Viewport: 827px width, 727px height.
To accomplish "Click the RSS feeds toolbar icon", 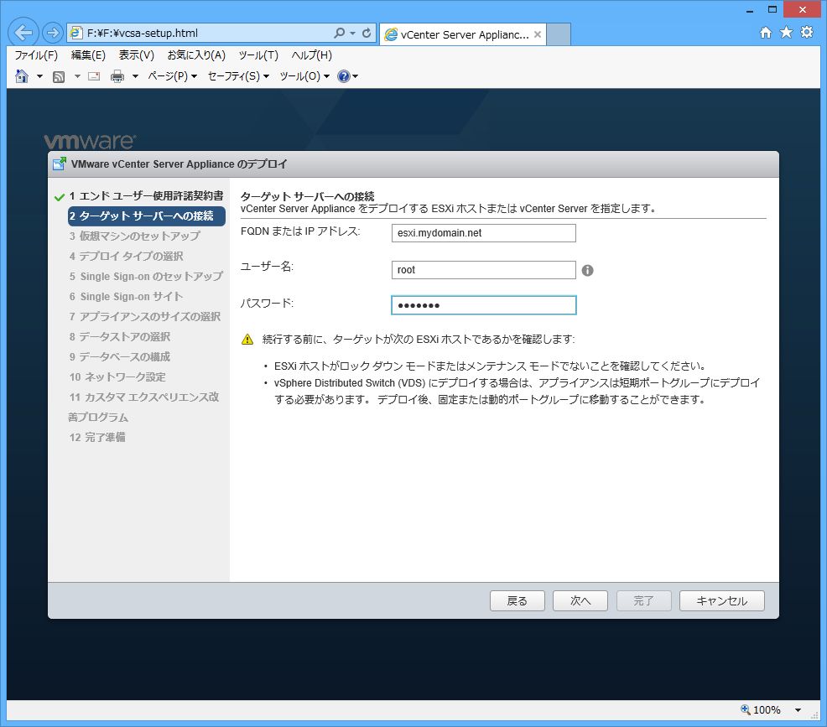I will [x=59, y=76].
